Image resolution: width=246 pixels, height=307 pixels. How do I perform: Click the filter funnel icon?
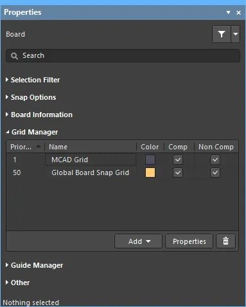coord(222,34)
